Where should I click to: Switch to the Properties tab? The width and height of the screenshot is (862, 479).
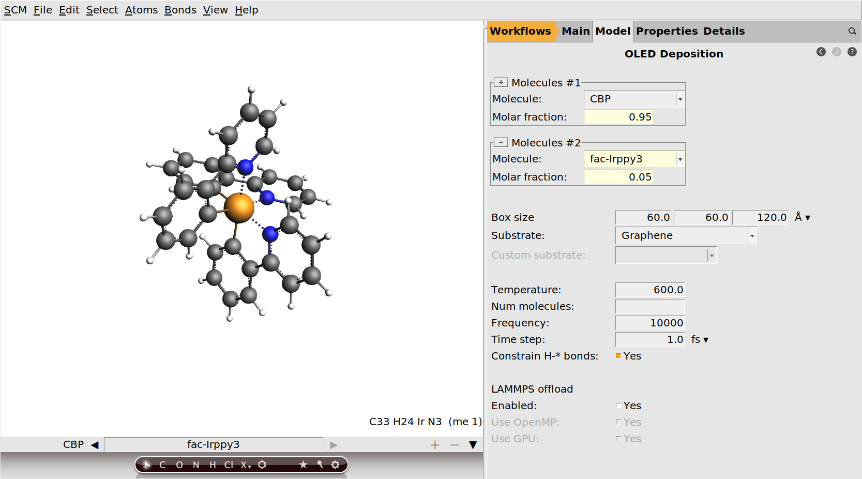click(x=667, y=31)
